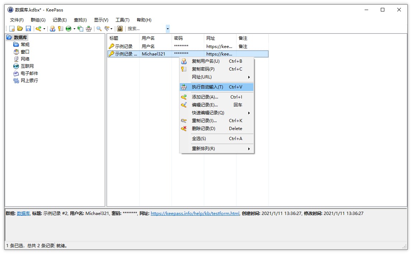Click the Show entries keys icon

107,29
